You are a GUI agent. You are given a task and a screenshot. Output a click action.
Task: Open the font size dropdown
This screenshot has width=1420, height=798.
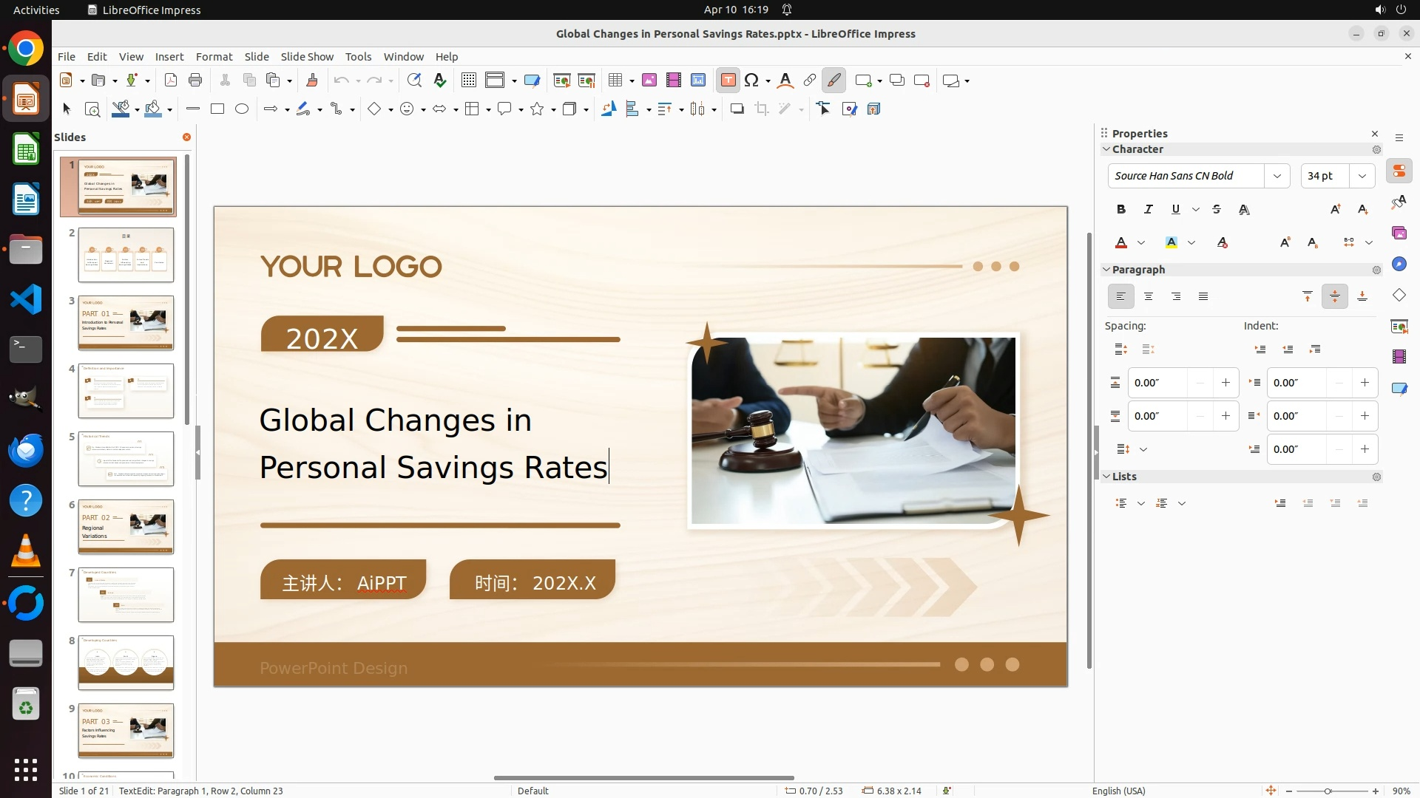(1362, 176)
